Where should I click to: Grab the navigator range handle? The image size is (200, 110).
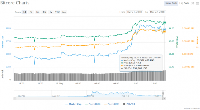(163, 94)
